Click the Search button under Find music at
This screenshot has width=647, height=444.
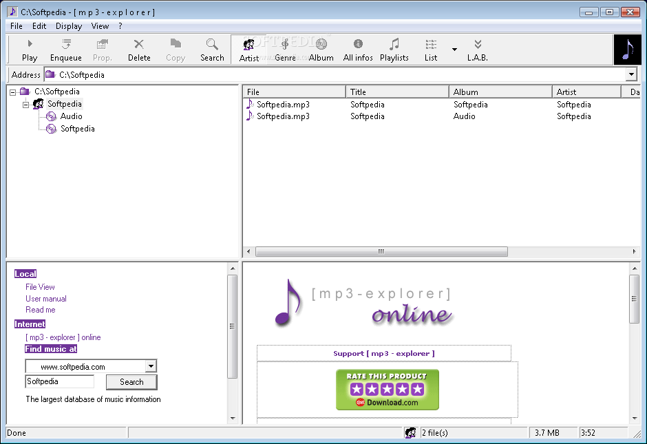point(131,382)
